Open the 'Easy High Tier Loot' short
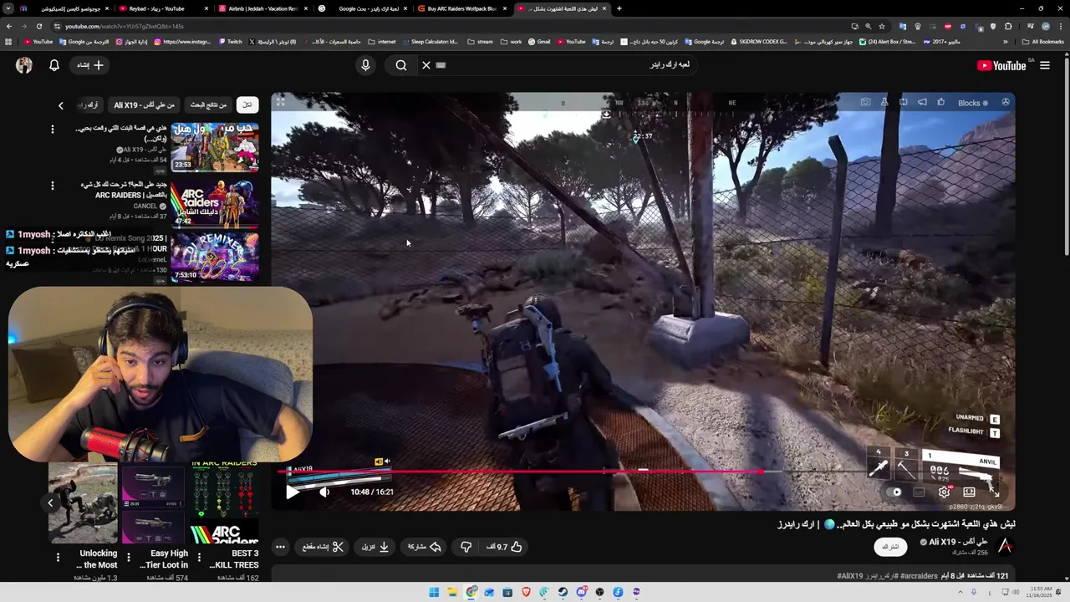The height and width of the screenshot is (602, 1070). point(154,503)
